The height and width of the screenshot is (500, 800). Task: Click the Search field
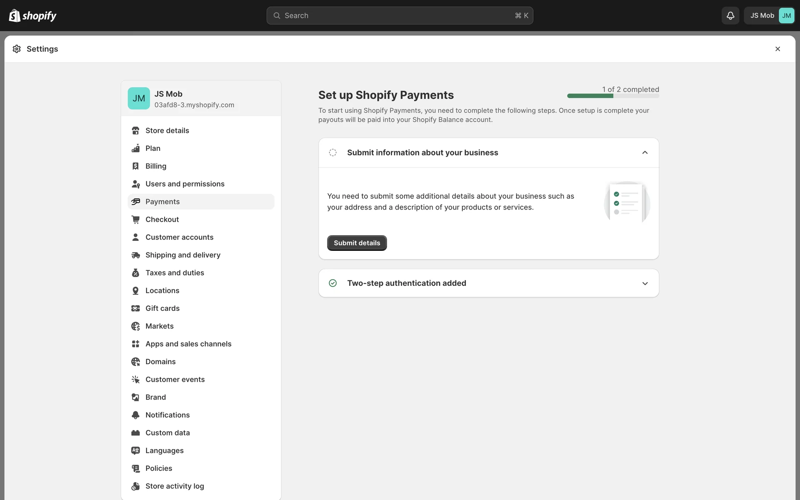(399, 16)
